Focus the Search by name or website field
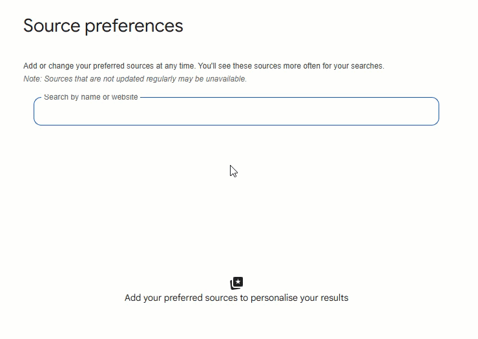The width and height of the screenshot is (478, 339). [236, 113]
